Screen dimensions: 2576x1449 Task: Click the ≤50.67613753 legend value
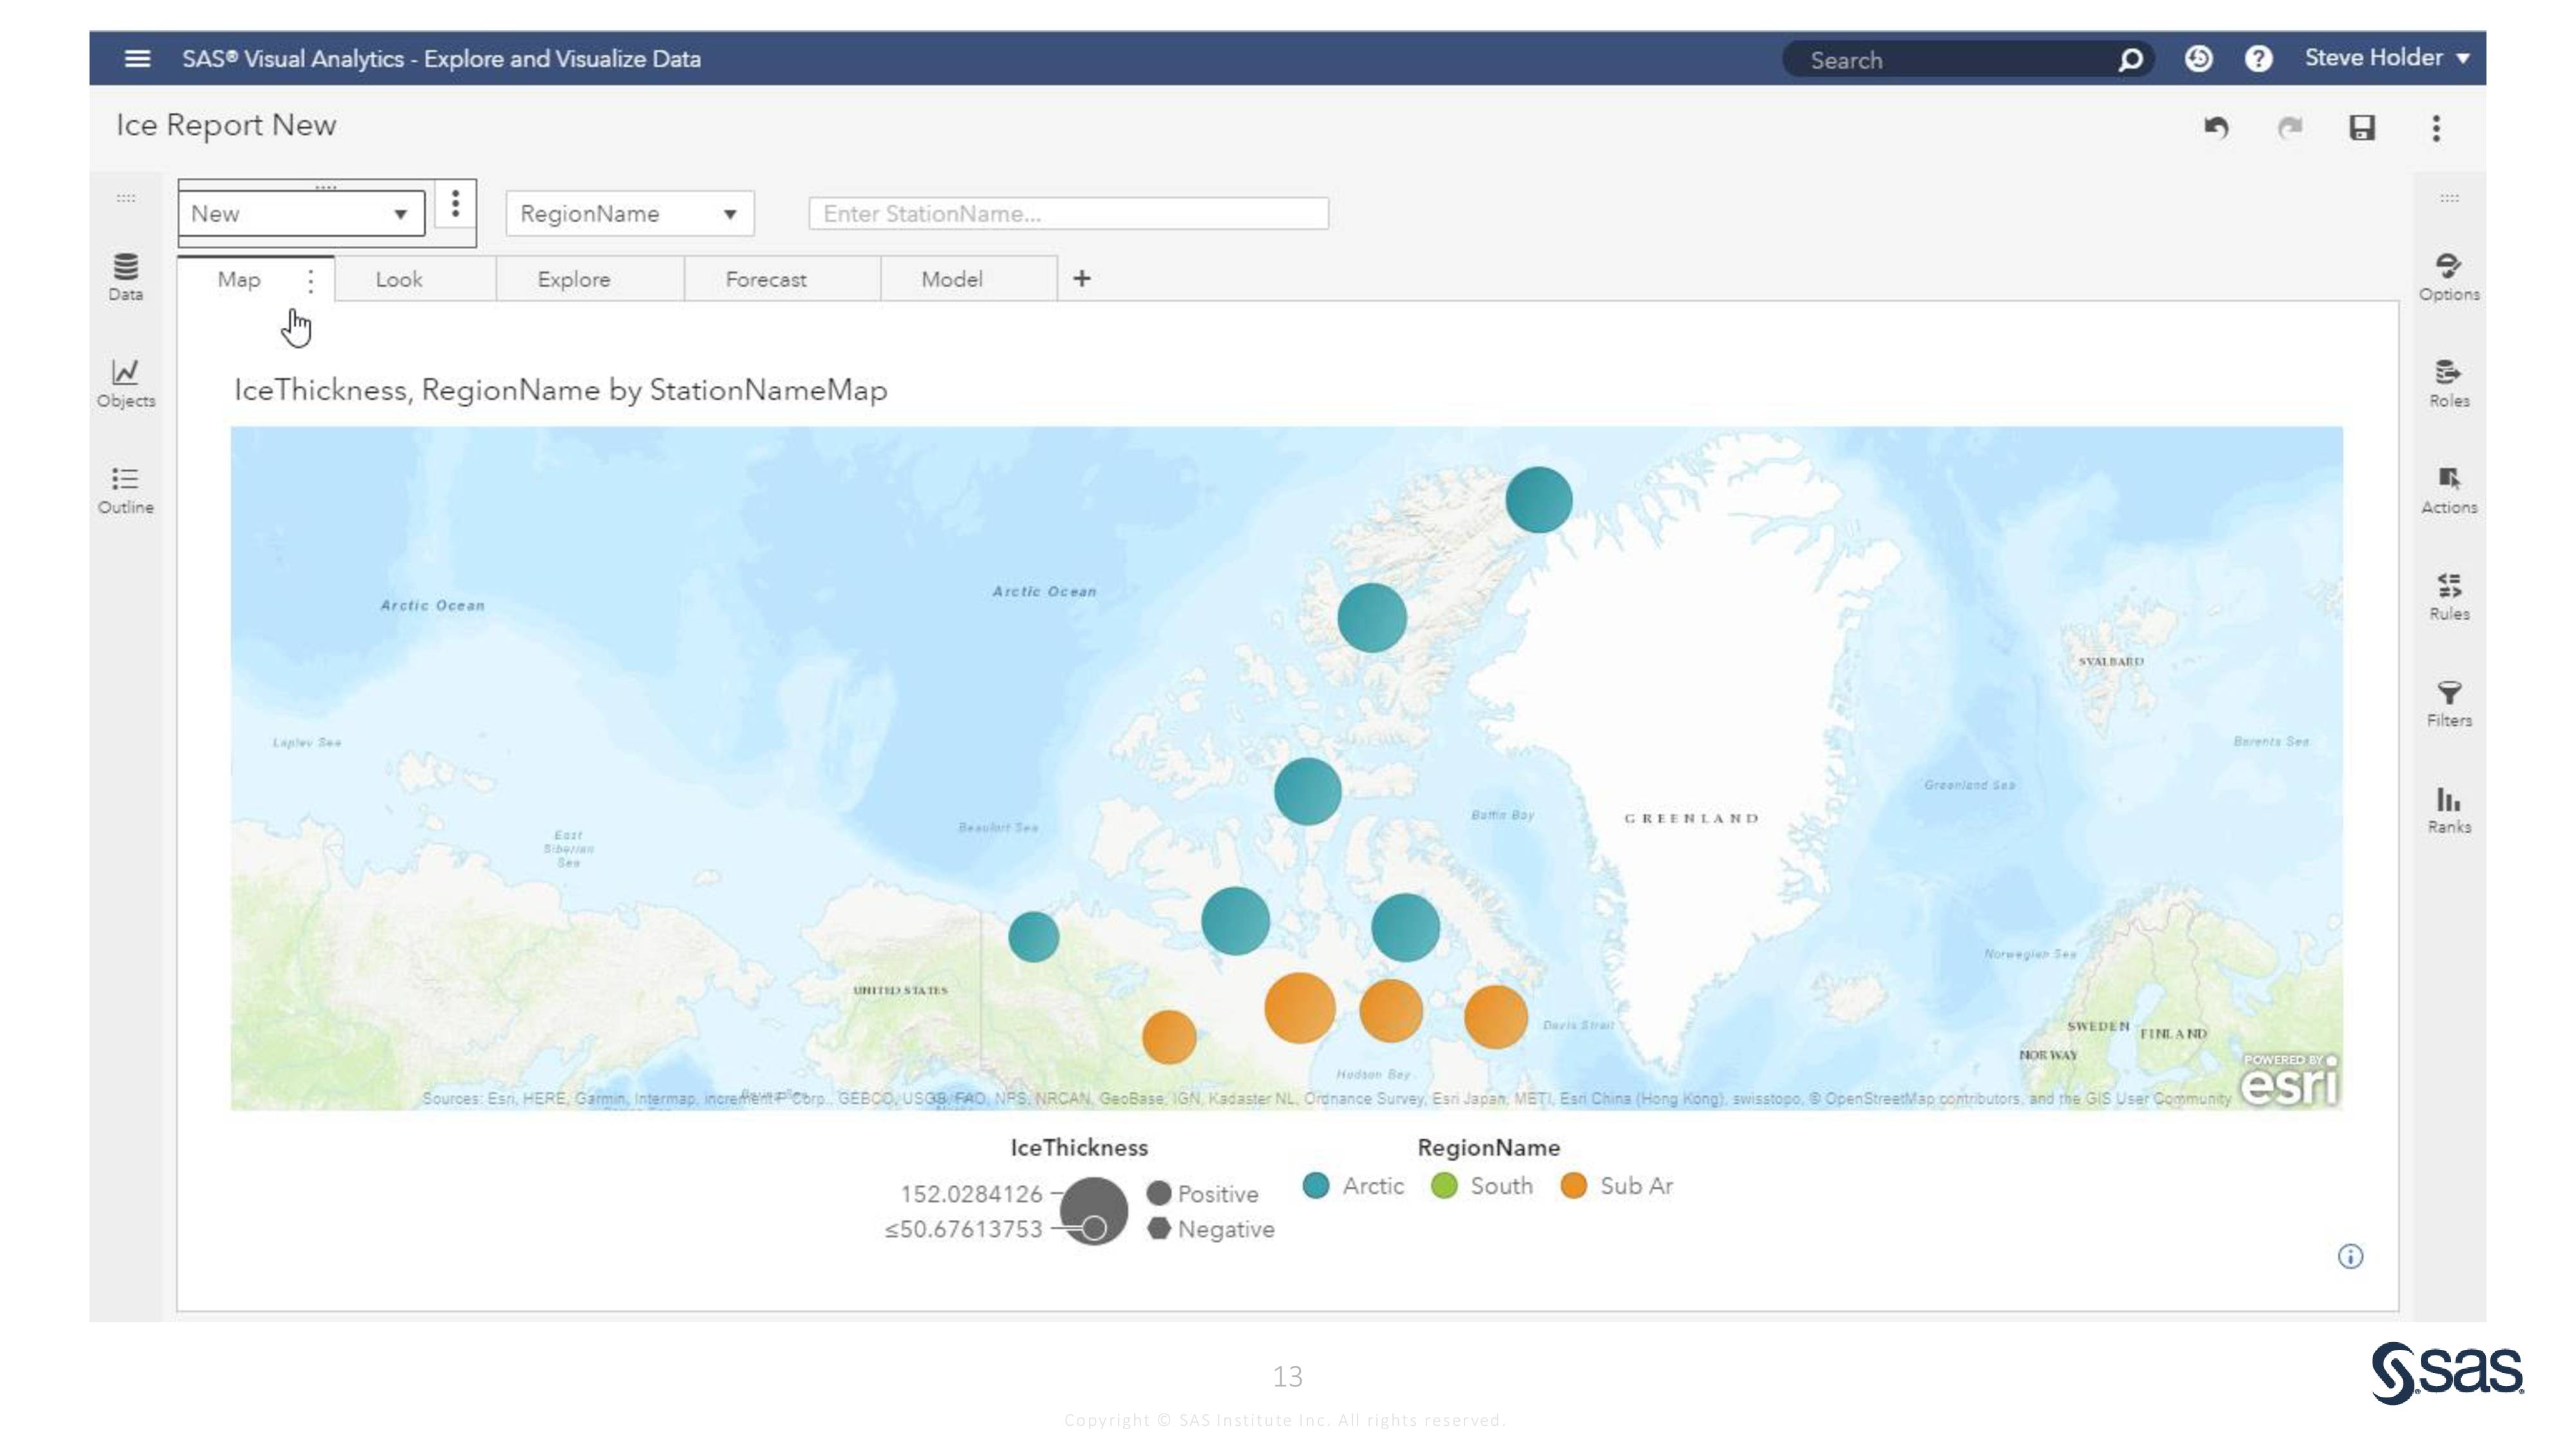pos(963,1230)
